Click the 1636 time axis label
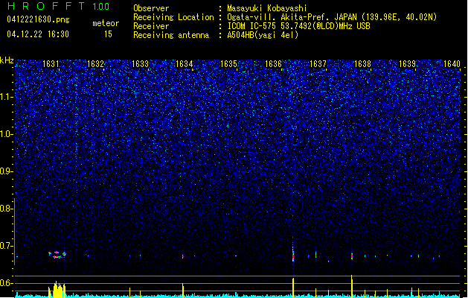 point(273,64)
